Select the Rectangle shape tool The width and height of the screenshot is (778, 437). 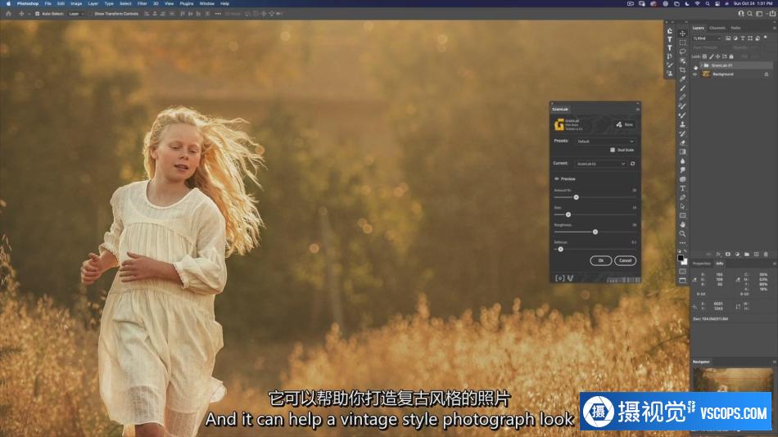coord(683,216)
